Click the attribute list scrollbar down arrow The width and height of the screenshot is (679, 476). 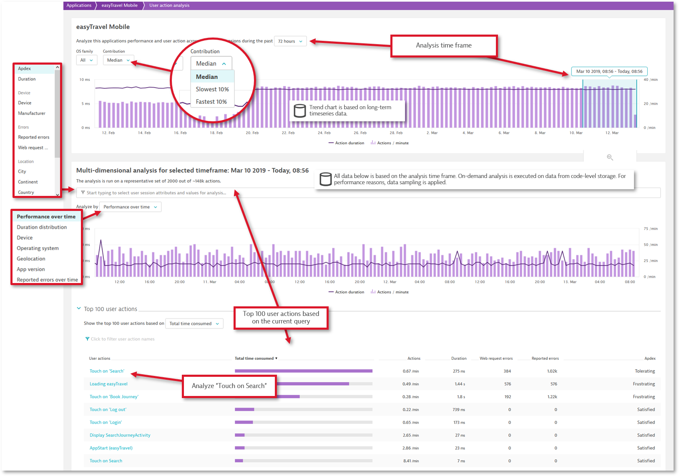pos(58,195)
